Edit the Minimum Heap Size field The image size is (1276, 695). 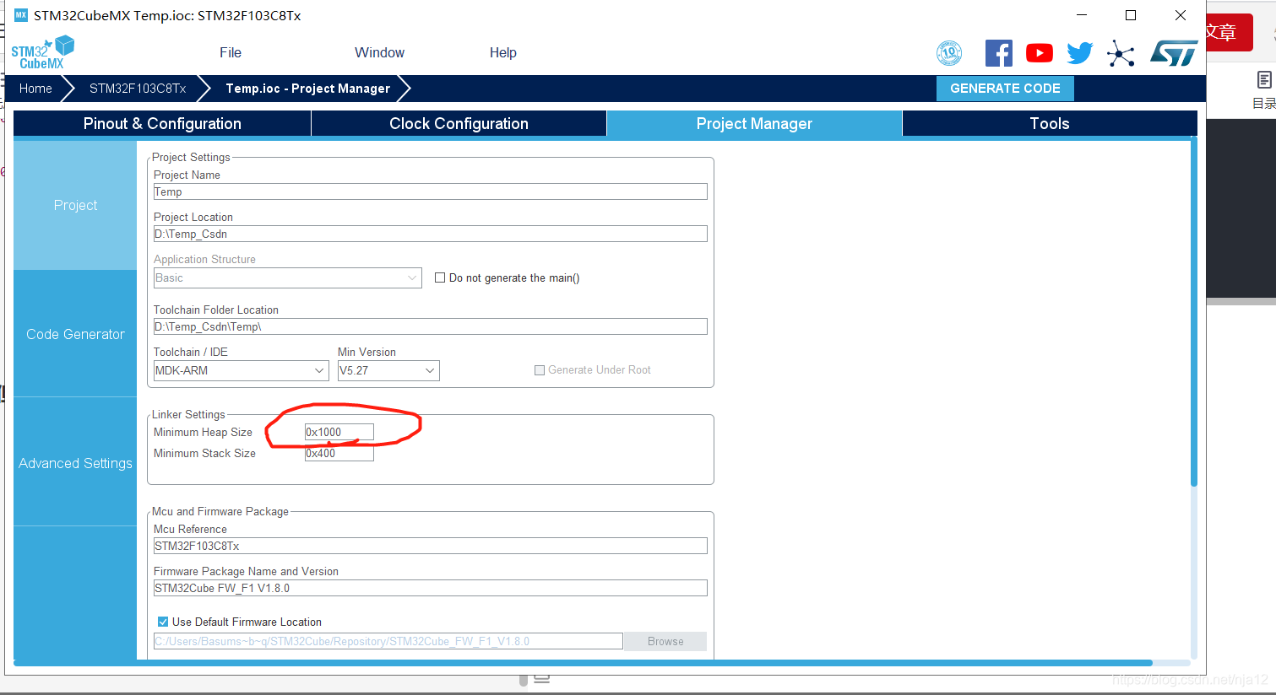tap(339, 432)
